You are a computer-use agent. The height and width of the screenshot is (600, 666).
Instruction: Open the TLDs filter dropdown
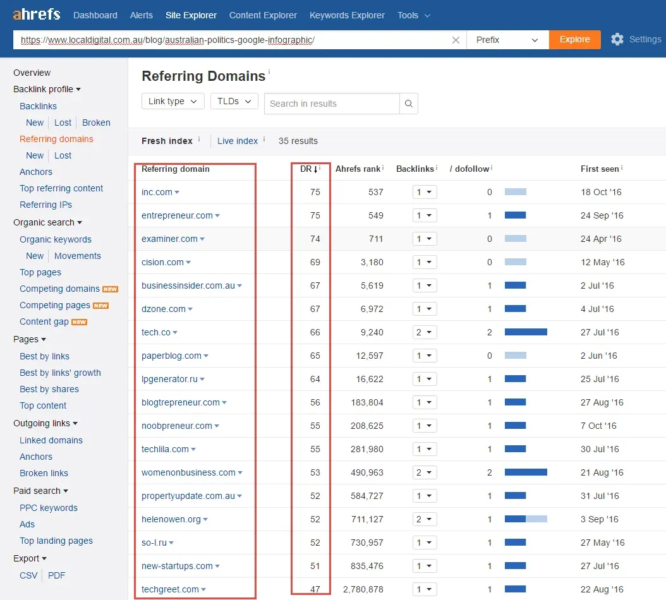234,101
